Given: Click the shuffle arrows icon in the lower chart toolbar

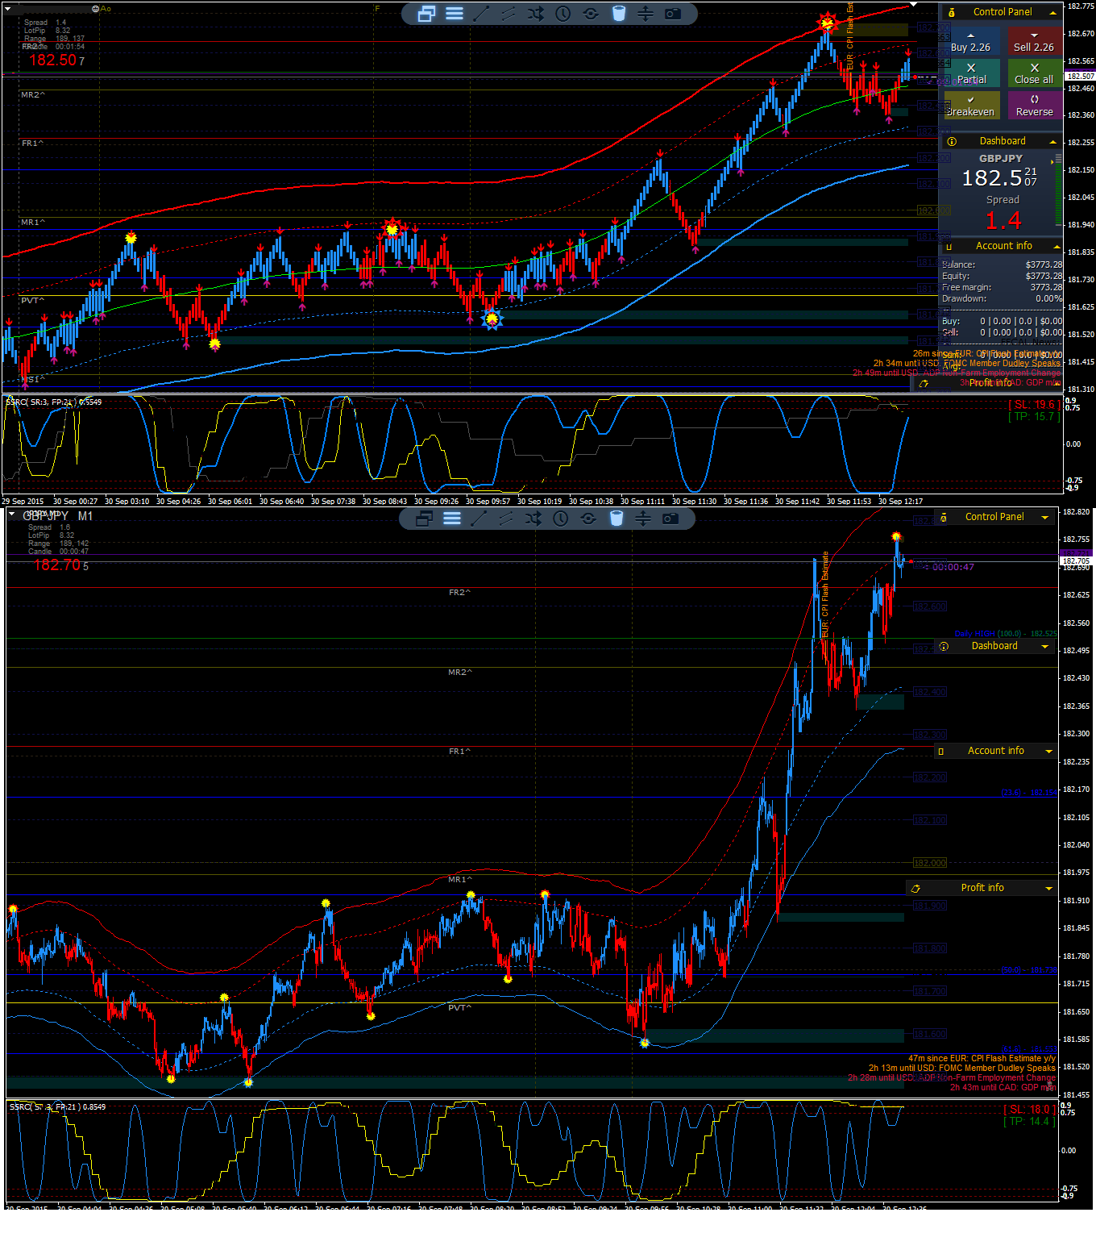Looking at the screenshot, I should [x=533, y=519].
